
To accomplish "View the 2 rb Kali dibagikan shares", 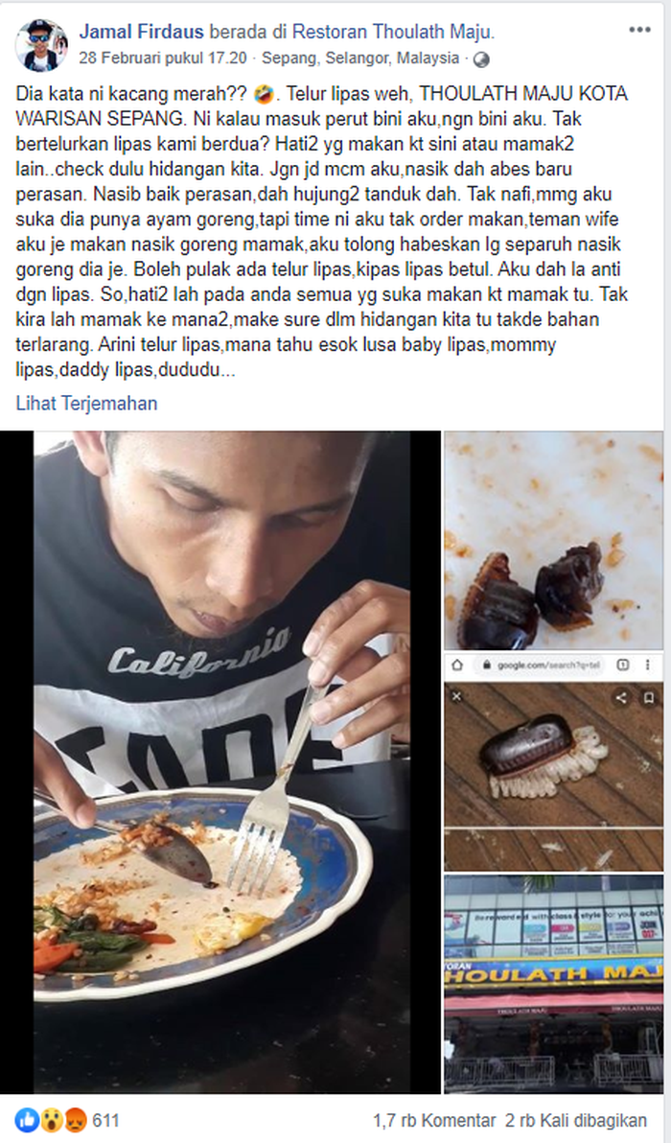I will pos(576,1120).
